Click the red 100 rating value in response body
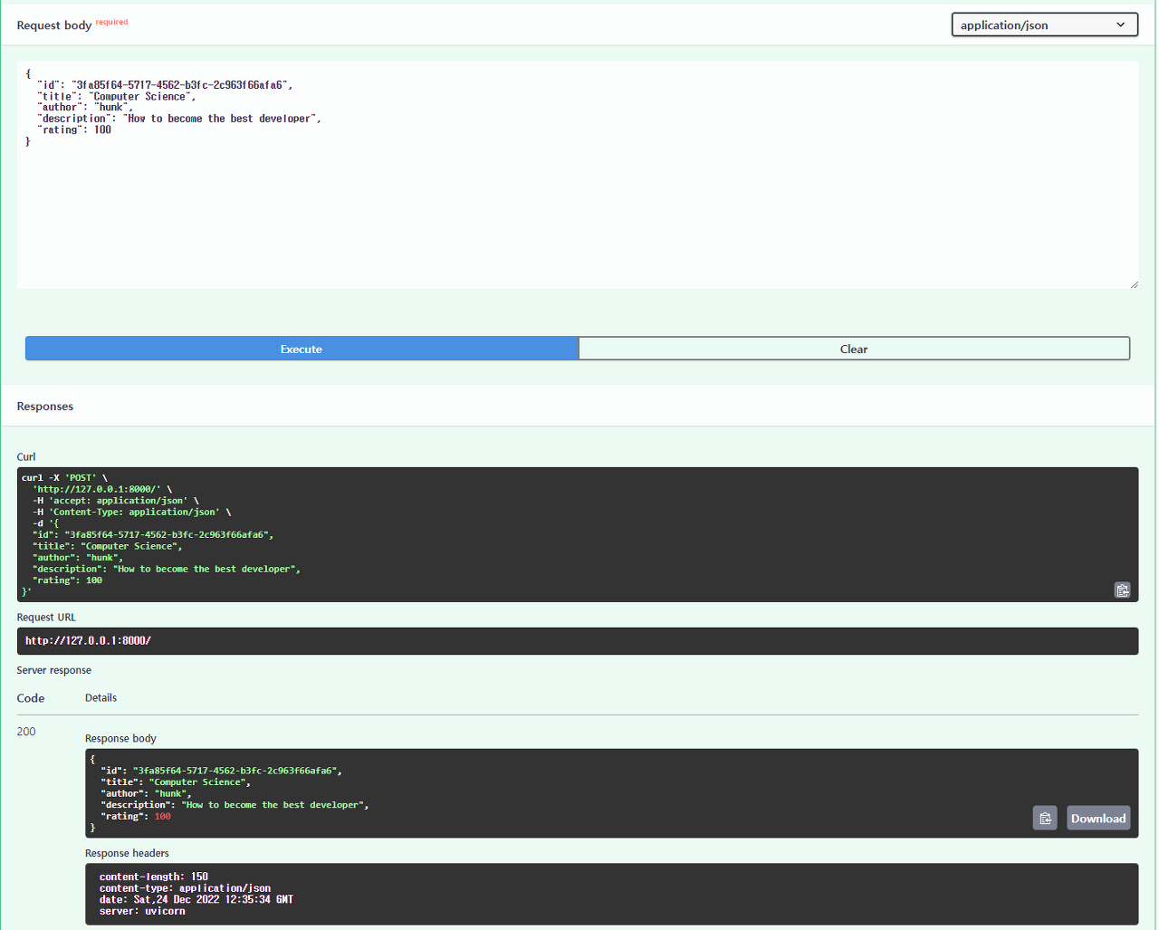The width and height of the screenshot is (1159, 930). [163, 817]
